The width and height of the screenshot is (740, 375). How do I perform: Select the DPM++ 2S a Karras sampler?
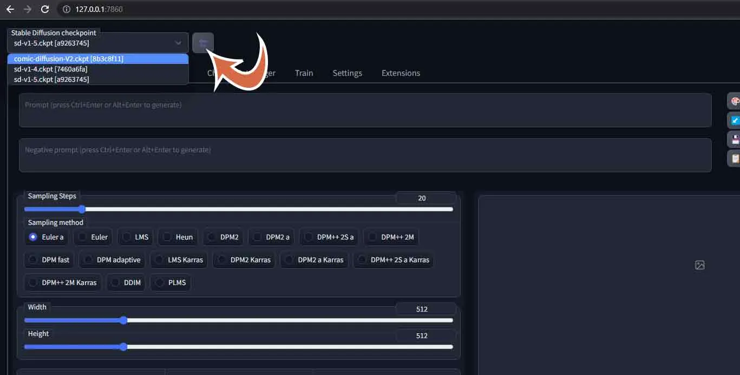[393, 260]
